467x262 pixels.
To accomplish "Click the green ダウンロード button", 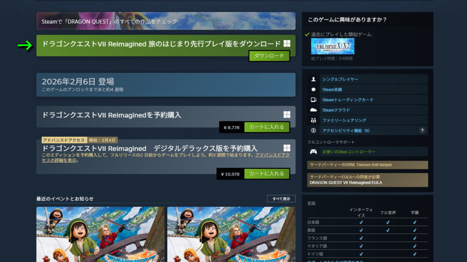I will [x=269, y=56].
